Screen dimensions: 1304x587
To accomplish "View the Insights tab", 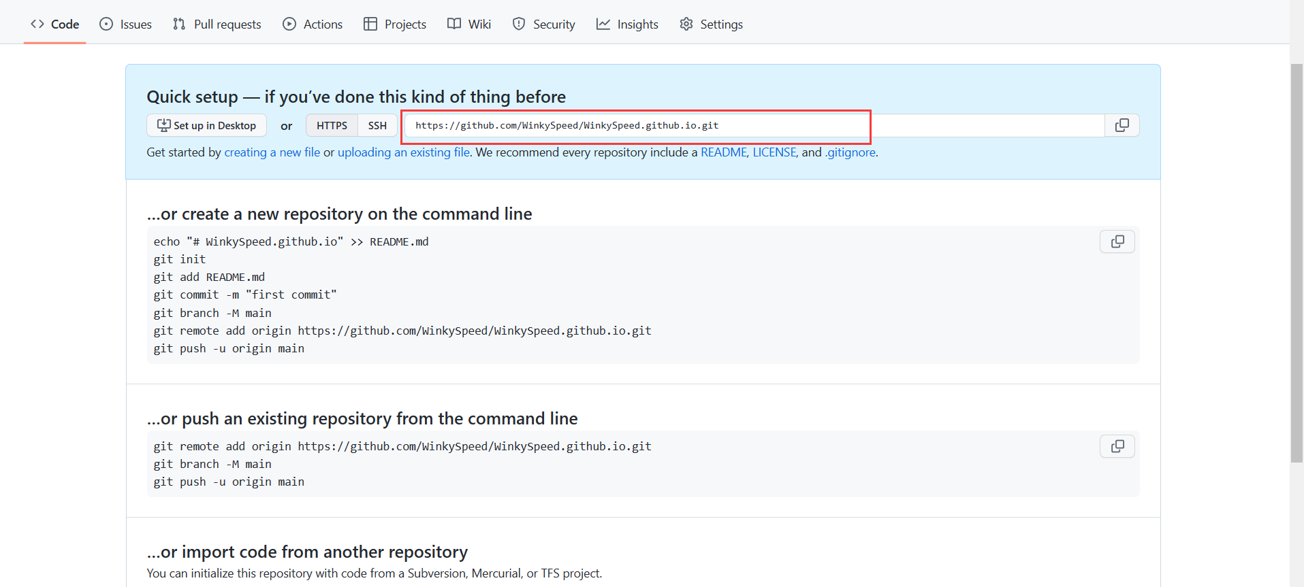I will [x=627, y=24].
